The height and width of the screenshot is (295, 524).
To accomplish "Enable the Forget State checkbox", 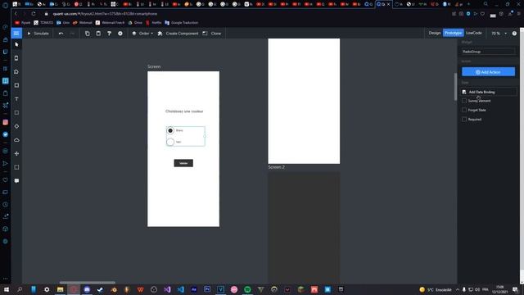I will click(x=464, y=110).
